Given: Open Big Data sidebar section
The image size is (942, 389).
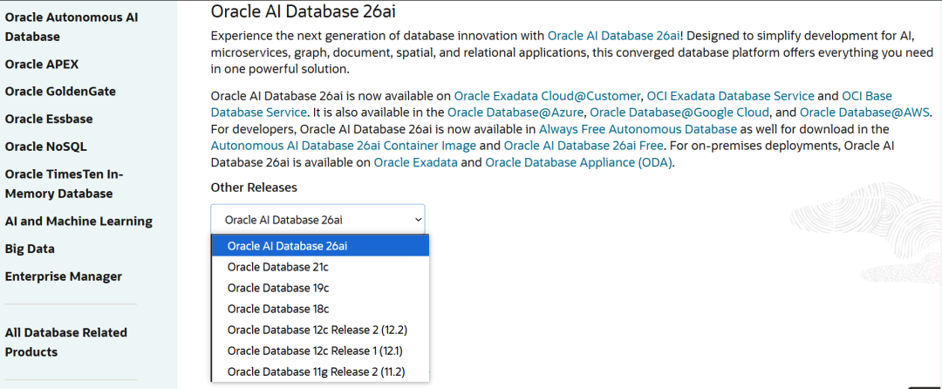Looking at the screenshot, I should point(30,249).
